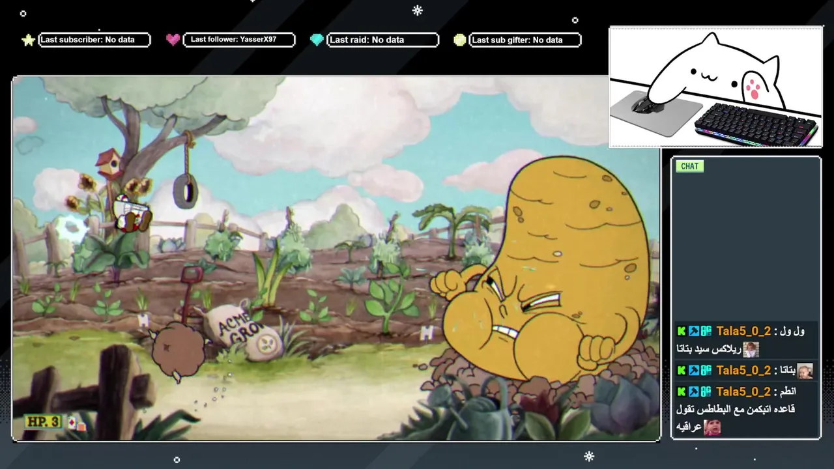Image resolution: width=834 pixels, height=469 pixels.
Task: Click username Tala5_0_2 in the 'انطم' message
Action: [743, 391]
